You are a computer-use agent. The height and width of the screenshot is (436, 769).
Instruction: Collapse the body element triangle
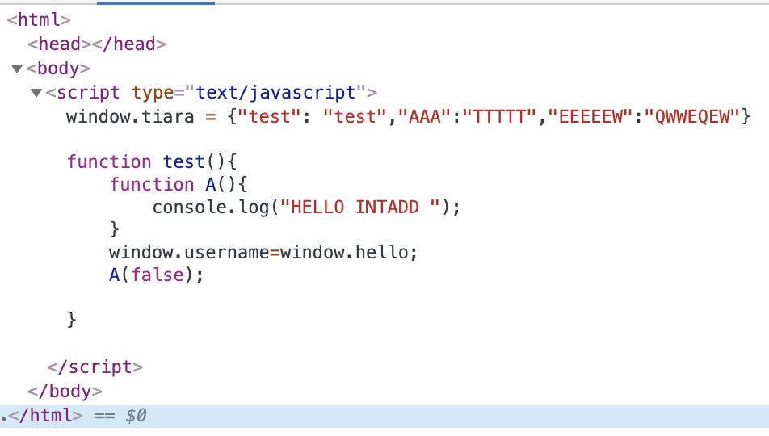tap(17, 69)
